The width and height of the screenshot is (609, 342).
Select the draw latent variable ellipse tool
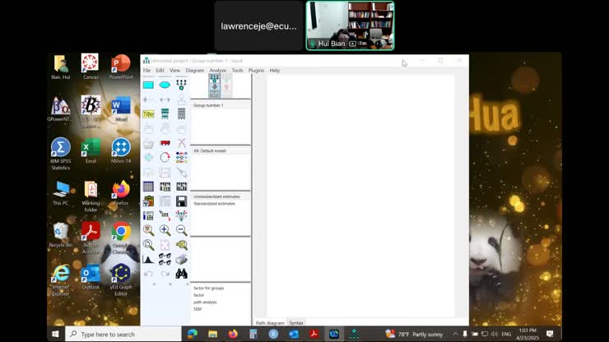pos(165,85)
